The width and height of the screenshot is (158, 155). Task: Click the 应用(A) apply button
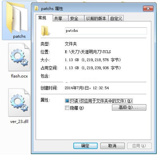[x=139, y=146]
